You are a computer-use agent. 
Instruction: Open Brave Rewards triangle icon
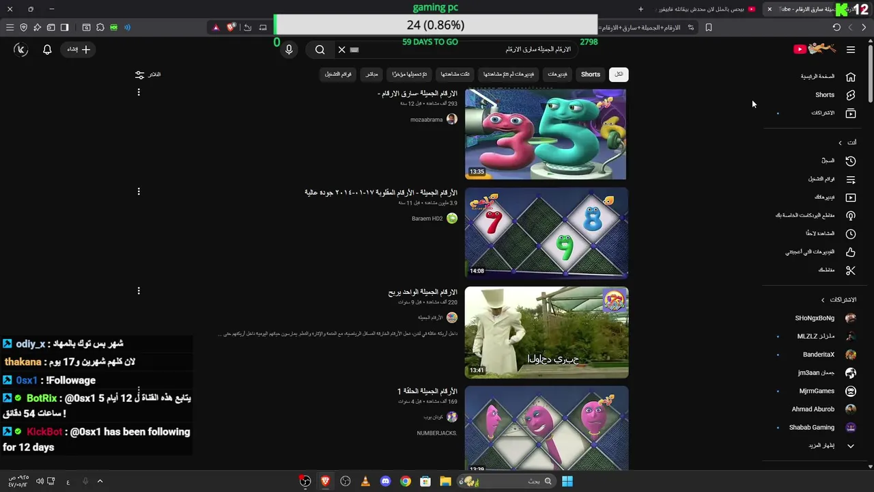click(216, 27)
